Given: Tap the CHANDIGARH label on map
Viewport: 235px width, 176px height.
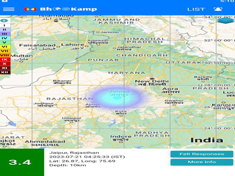Looking at the screenshot, I should [142, 55].
